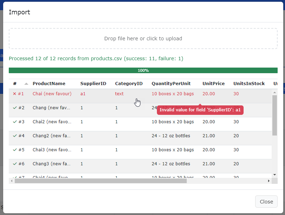Click the green checkmark icon on row #5
Image resolution: width=285 pixels, height=215 pixels.
tap(14, 150)
